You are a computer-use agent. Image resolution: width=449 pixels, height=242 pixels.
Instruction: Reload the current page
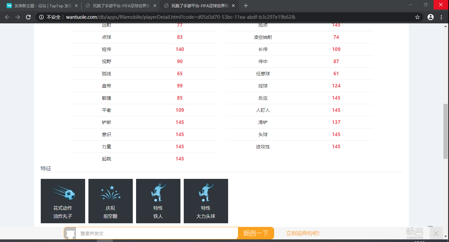(x=28, y=17)
